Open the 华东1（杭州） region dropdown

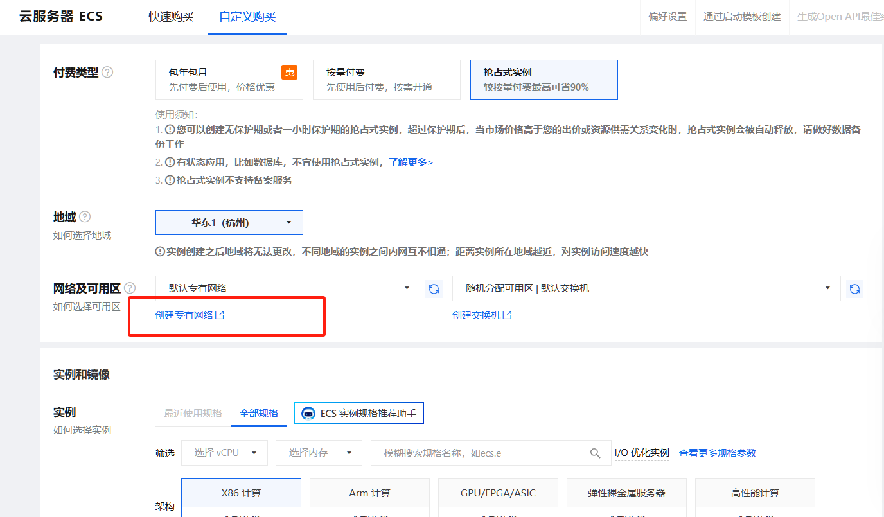[229, 223]
